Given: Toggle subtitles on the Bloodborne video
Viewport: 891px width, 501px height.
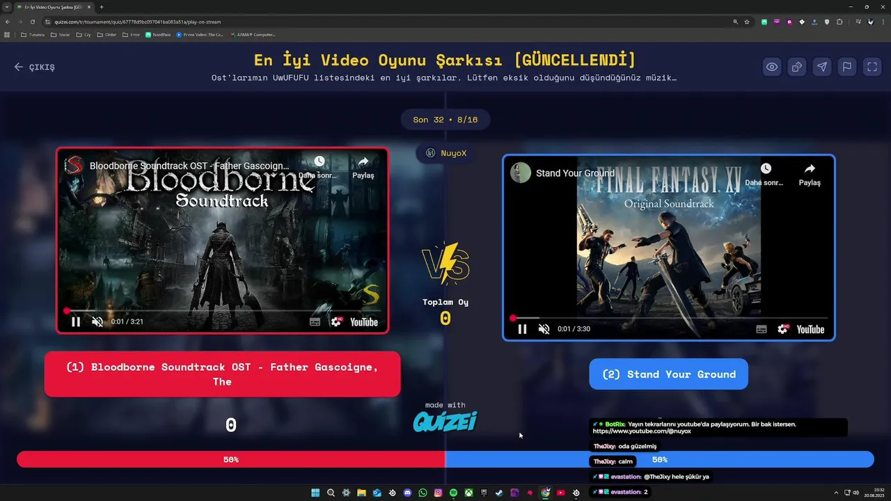Looking at the screenshot, I should click(x=315, y=321).
